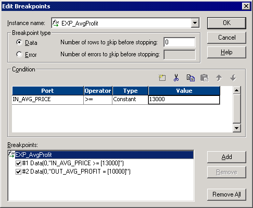Select the Error breakpoint type
The image size is (253, 208).
(x=19, y=54)
